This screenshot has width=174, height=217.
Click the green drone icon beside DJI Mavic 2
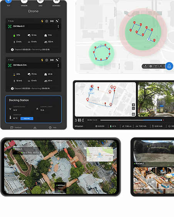click(10, 26)
